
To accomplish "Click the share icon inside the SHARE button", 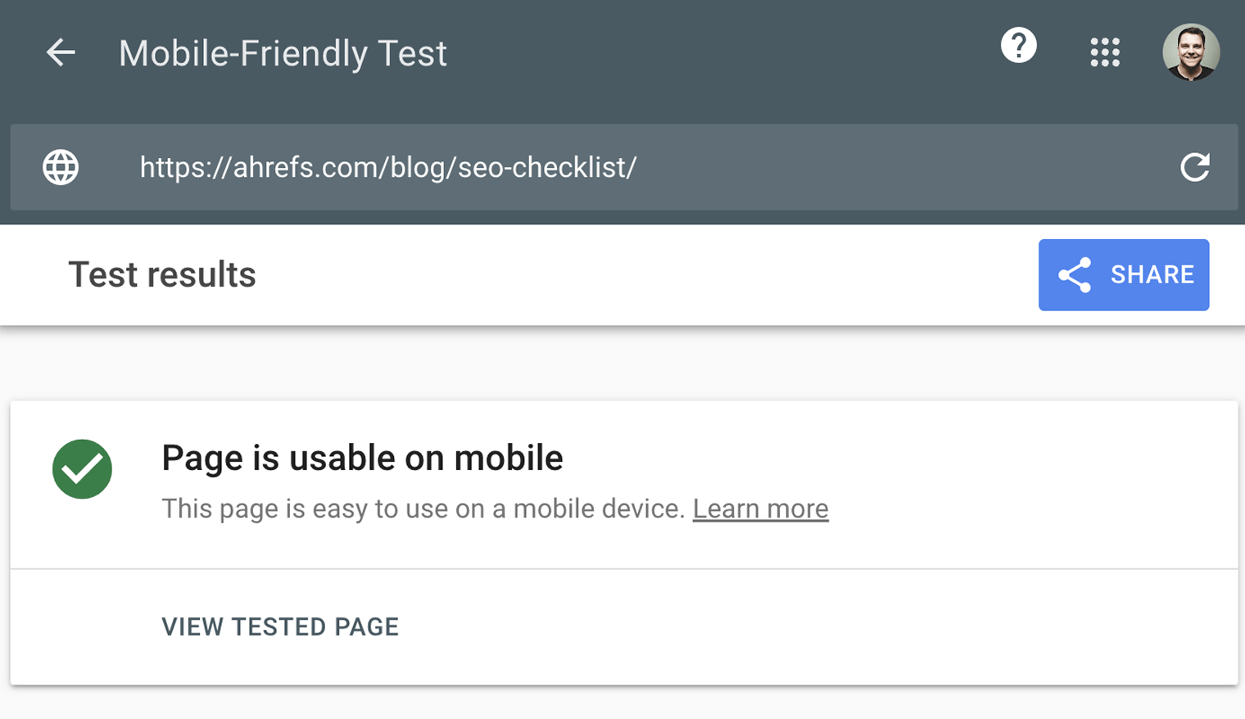I will point(1075,275).
